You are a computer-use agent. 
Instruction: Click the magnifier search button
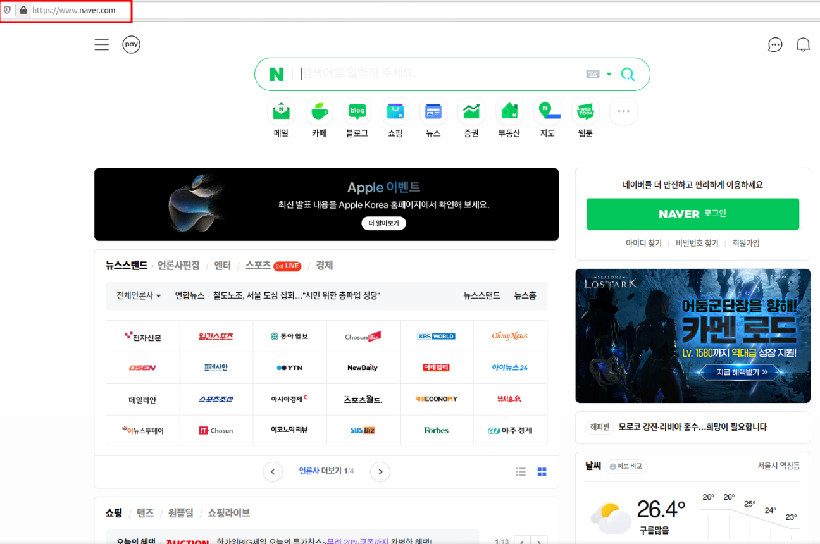[628, 74]
